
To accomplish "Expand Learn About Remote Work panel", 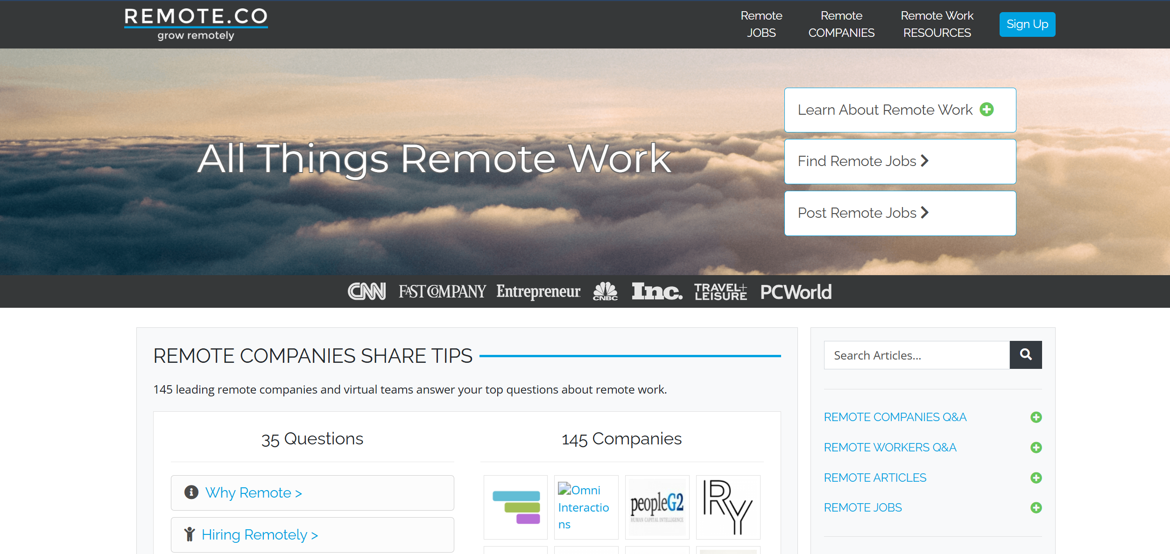I will tap(900, 110).
